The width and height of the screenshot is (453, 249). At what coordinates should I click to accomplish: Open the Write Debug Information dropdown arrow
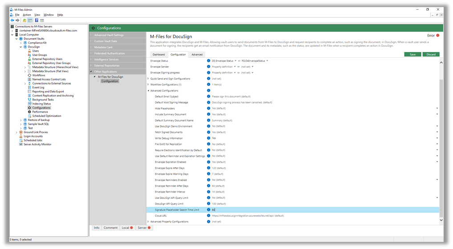point(437,138)
